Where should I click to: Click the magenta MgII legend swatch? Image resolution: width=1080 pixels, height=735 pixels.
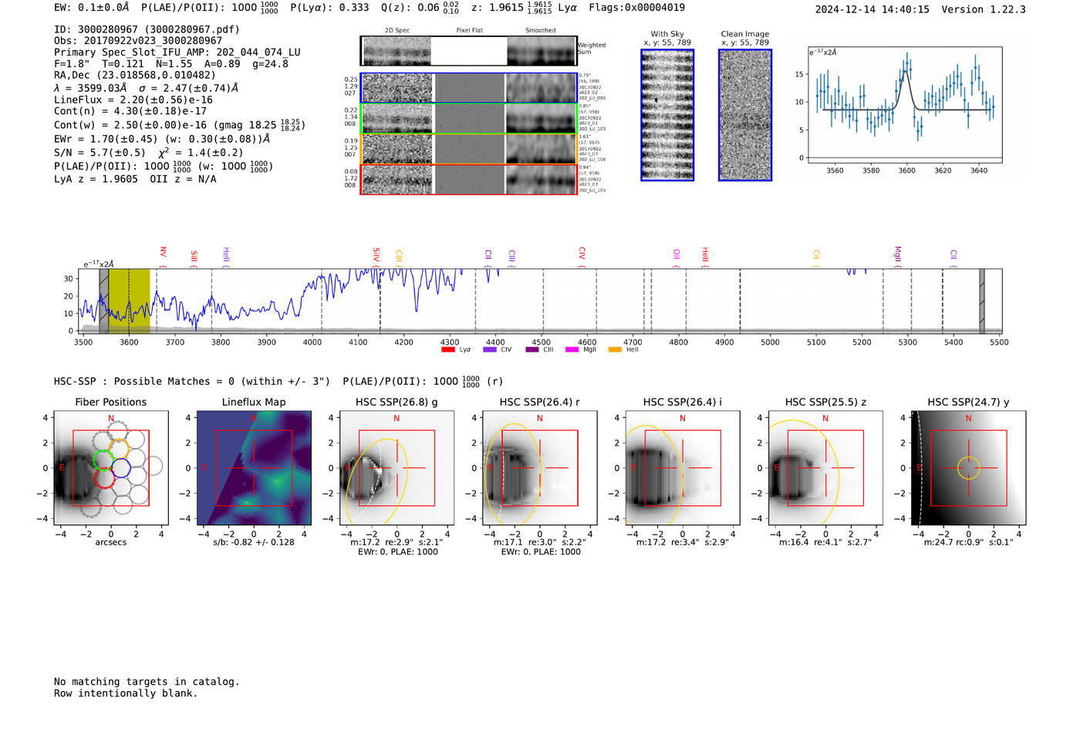click(x=572, y=349)
